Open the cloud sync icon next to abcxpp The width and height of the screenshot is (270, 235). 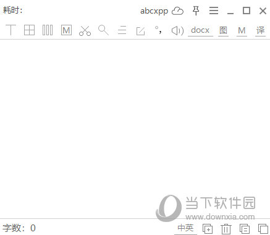coord(177,11)
